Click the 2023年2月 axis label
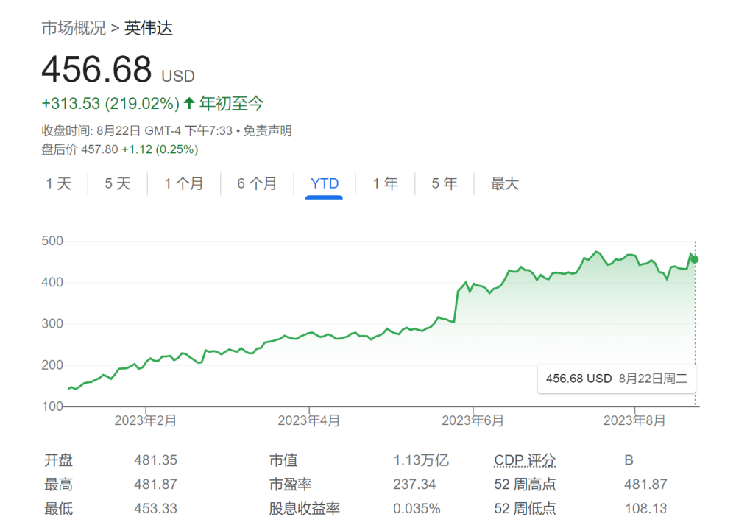Viewport: 736px width, 528px height. (146, 420)
